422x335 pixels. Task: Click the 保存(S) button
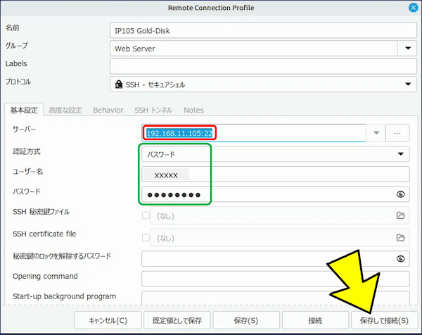pyautogui.click(x=246, y=320)
